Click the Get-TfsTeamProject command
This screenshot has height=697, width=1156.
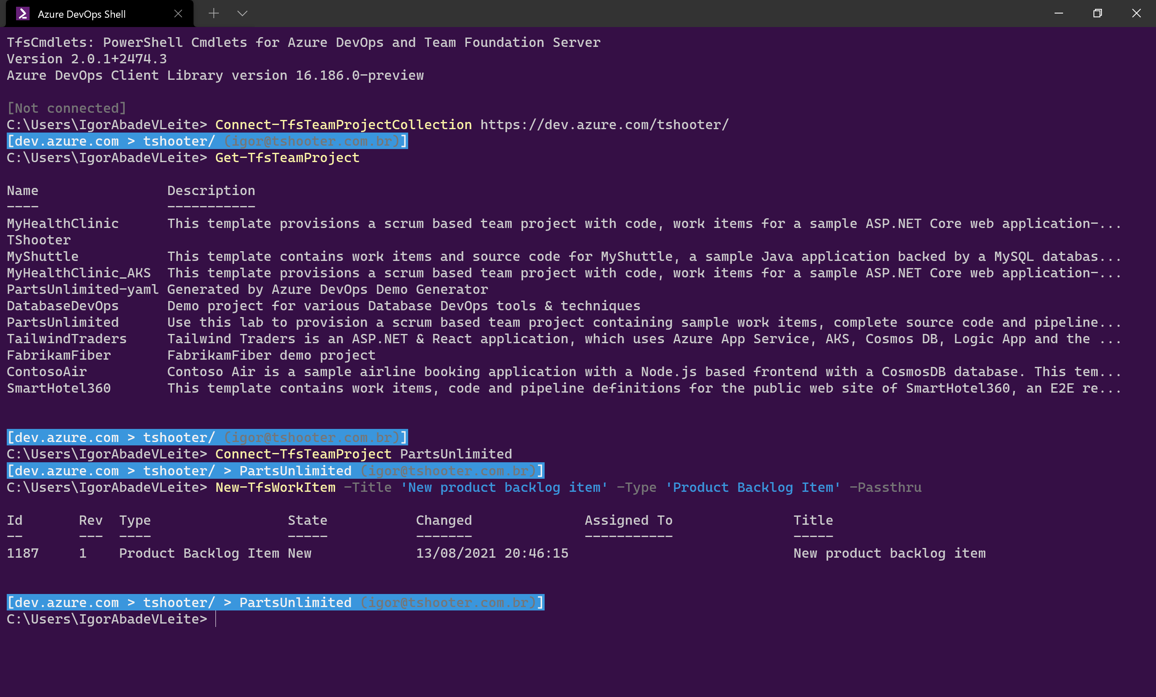[287, 157]
